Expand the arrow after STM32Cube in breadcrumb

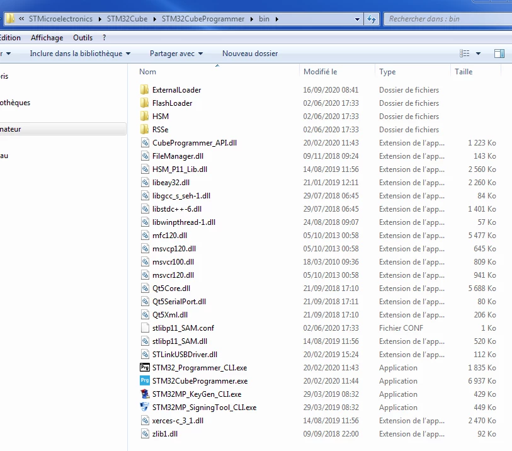[155, 19]
